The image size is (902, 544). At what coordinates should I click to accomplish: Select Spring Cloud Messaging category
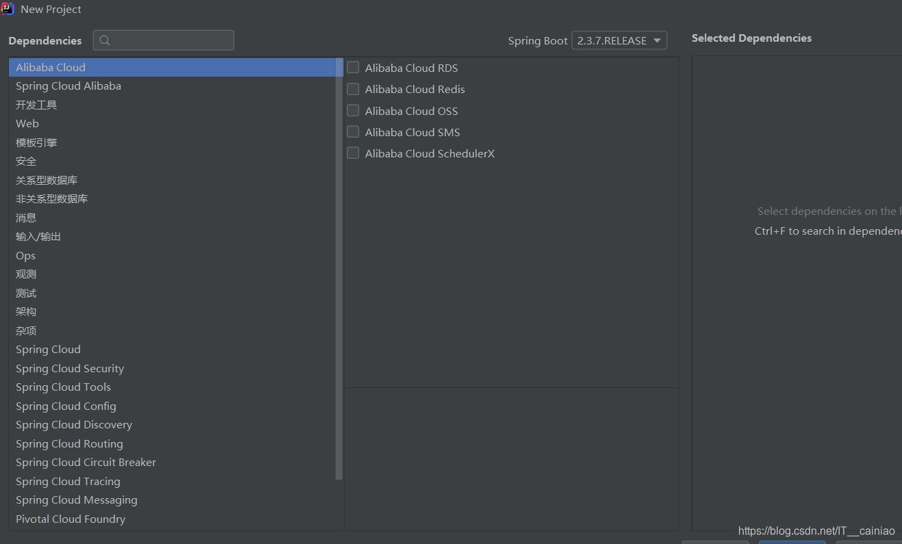172,500
